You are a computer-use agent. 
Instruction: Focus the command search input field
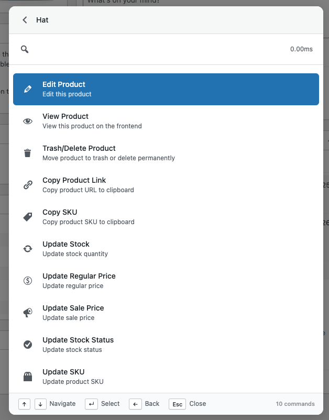[157, 49]
